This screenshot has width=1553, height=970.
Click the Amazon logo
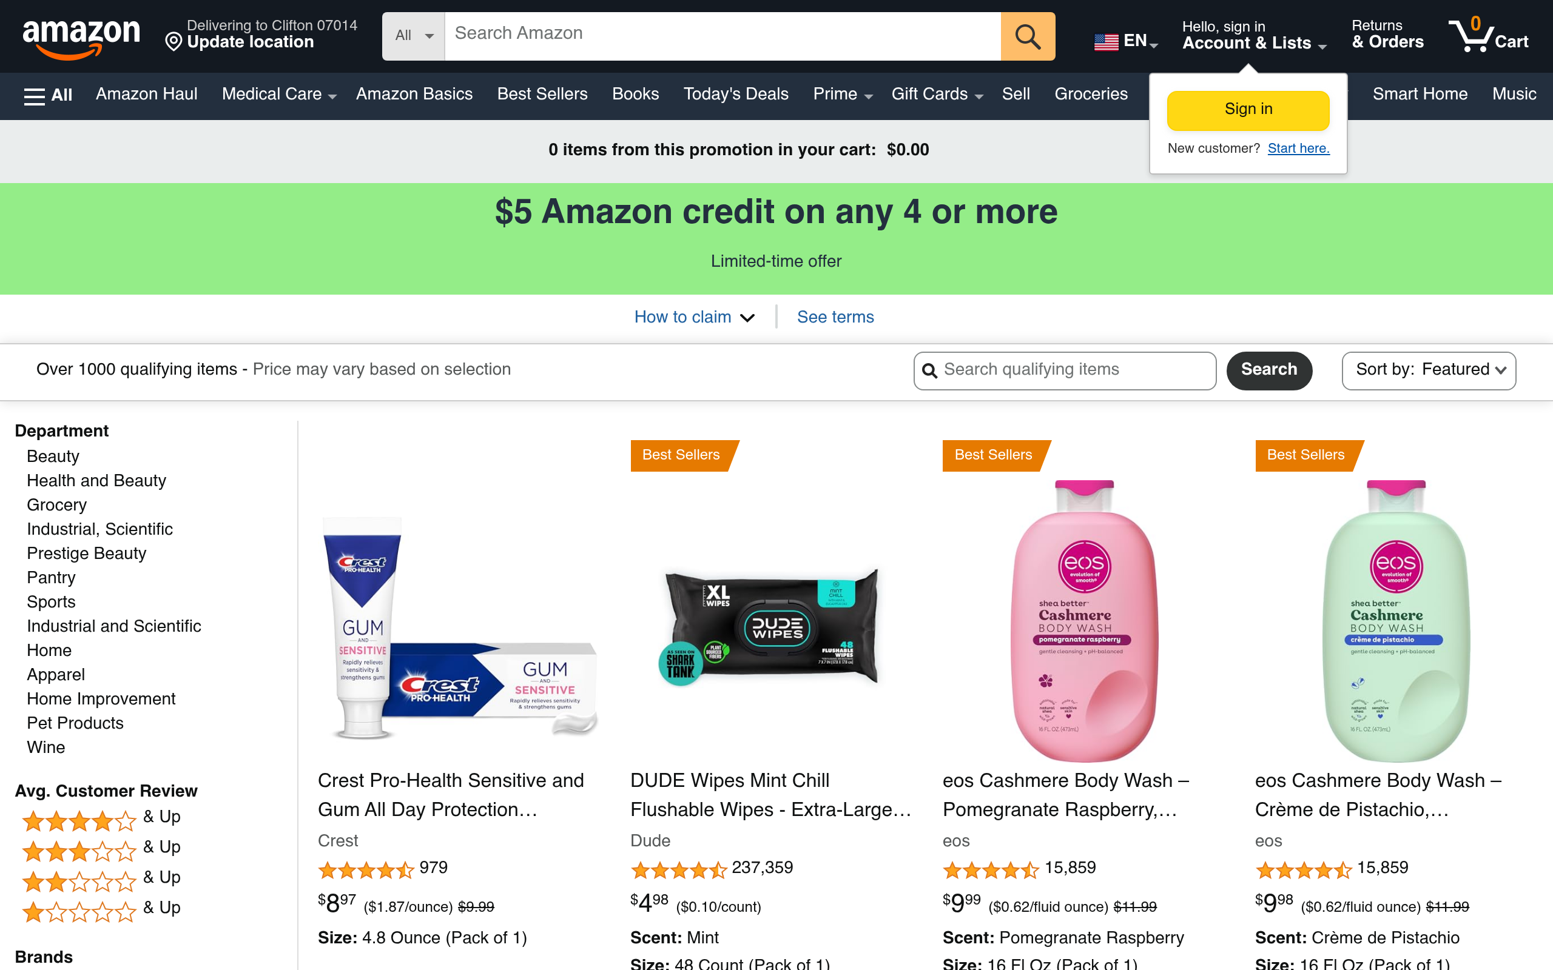coord(81,37)
